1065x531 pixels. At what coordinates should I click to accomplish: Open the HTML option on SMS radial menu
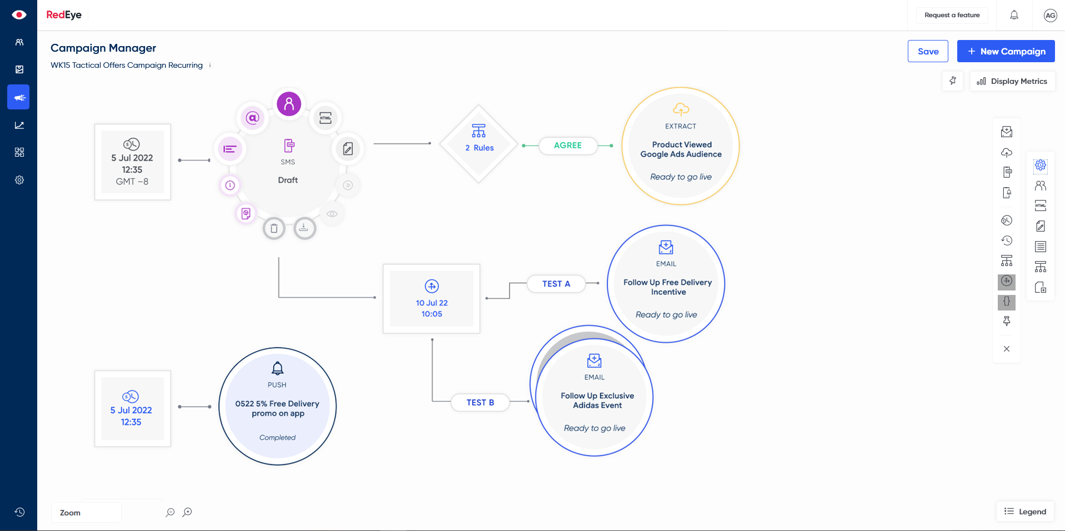326,118
